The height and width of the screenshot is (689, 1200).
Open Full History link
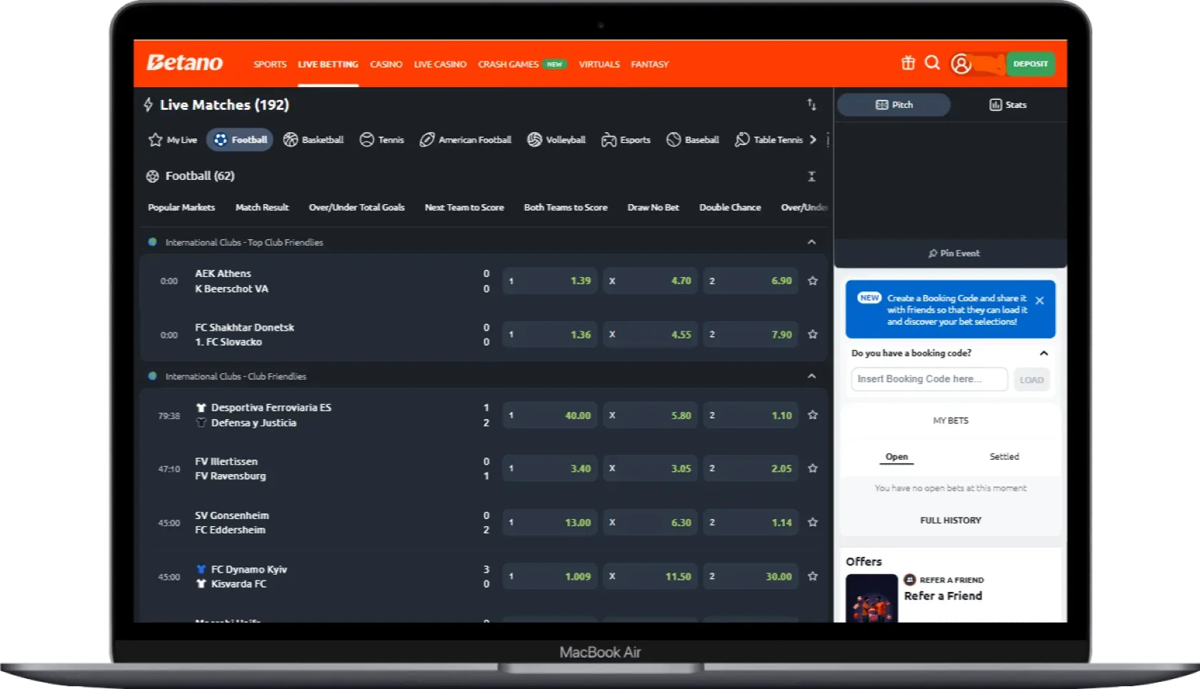click(x=951, y=520)
